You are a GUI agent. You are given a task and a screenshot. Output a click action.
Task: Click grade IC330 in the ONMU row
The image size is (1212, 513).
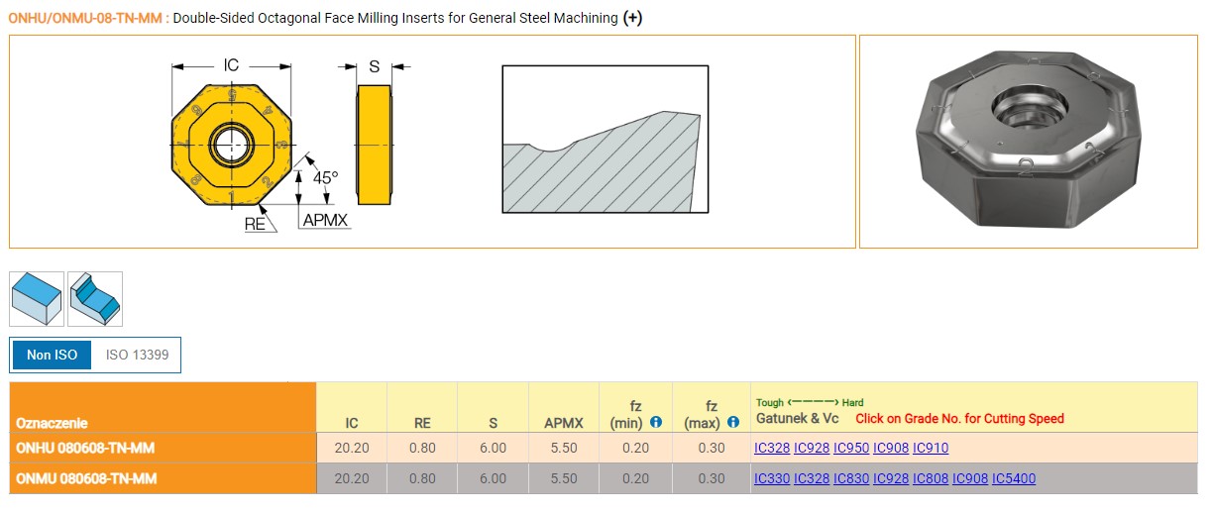[x=772, y=479]
